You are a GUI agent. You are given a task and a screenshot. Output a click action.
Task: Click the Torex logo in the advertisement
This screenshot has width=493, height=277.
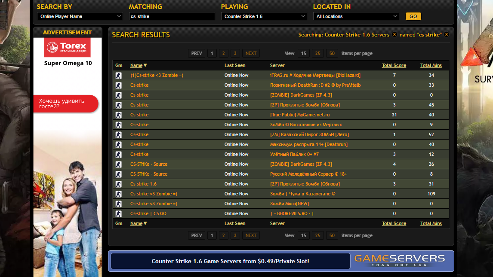point(67,47)
